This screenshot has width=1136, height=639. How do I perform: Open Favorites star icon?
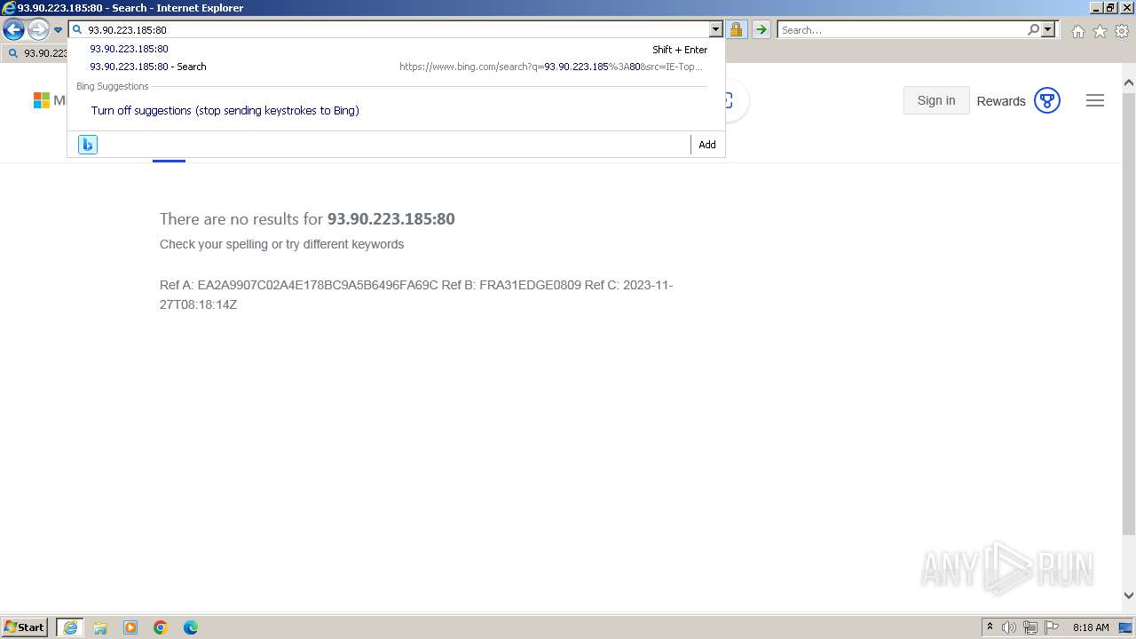(1100, 31)
